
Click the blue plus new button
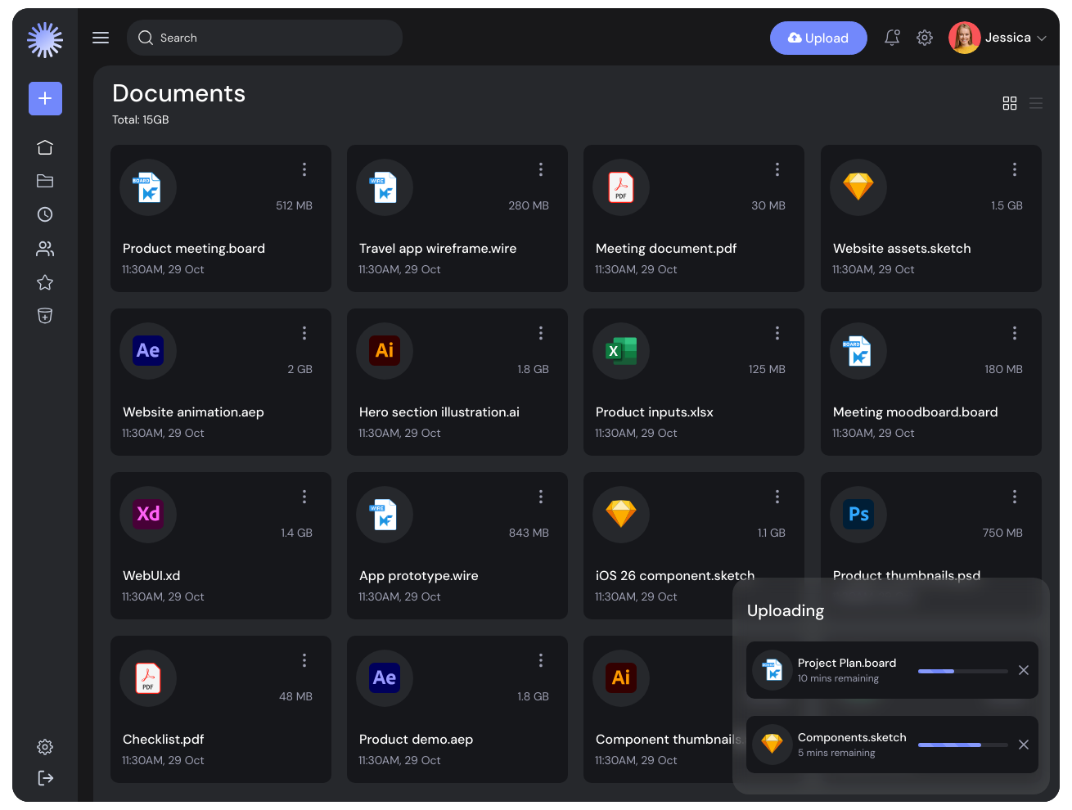click(45, 98)
